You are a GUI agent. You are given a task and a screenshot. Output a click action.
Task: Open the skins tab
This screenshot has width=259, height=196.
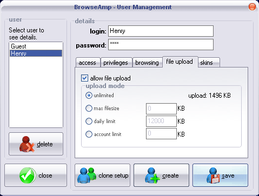pos(209,63)
